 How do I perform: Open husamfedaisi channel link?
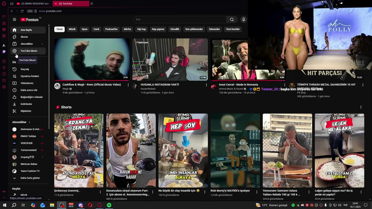(x=148, y=89)
